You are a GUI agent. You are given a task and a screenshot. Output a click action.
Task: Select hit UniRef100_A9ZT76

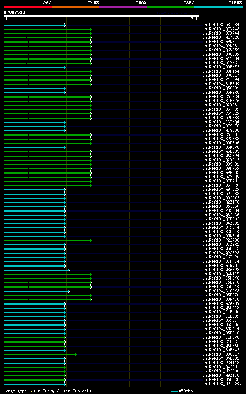coord(221,376)
